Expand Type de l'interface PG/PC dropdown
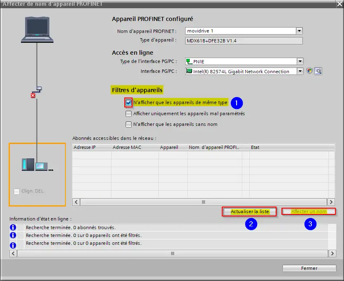The width and height of the screenshot is (344, 281). (299, 61)
